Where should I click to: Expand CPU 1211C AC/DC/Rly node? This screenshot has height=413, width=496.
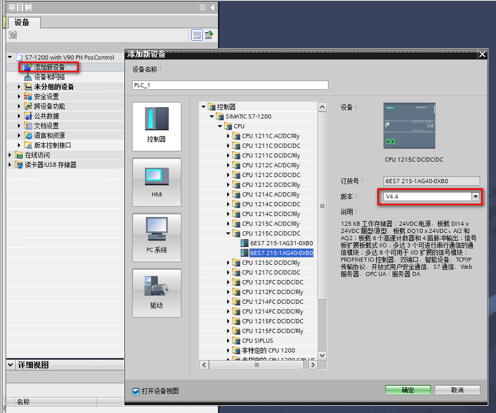[x=228, y=136]
